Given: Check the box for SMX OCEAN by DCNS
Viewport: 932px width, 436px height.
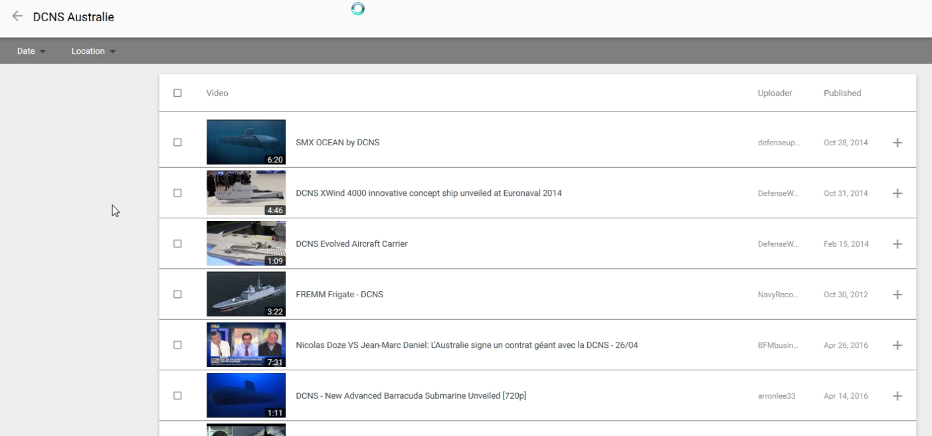Looking at the screenshot, I should coord(177,142).
